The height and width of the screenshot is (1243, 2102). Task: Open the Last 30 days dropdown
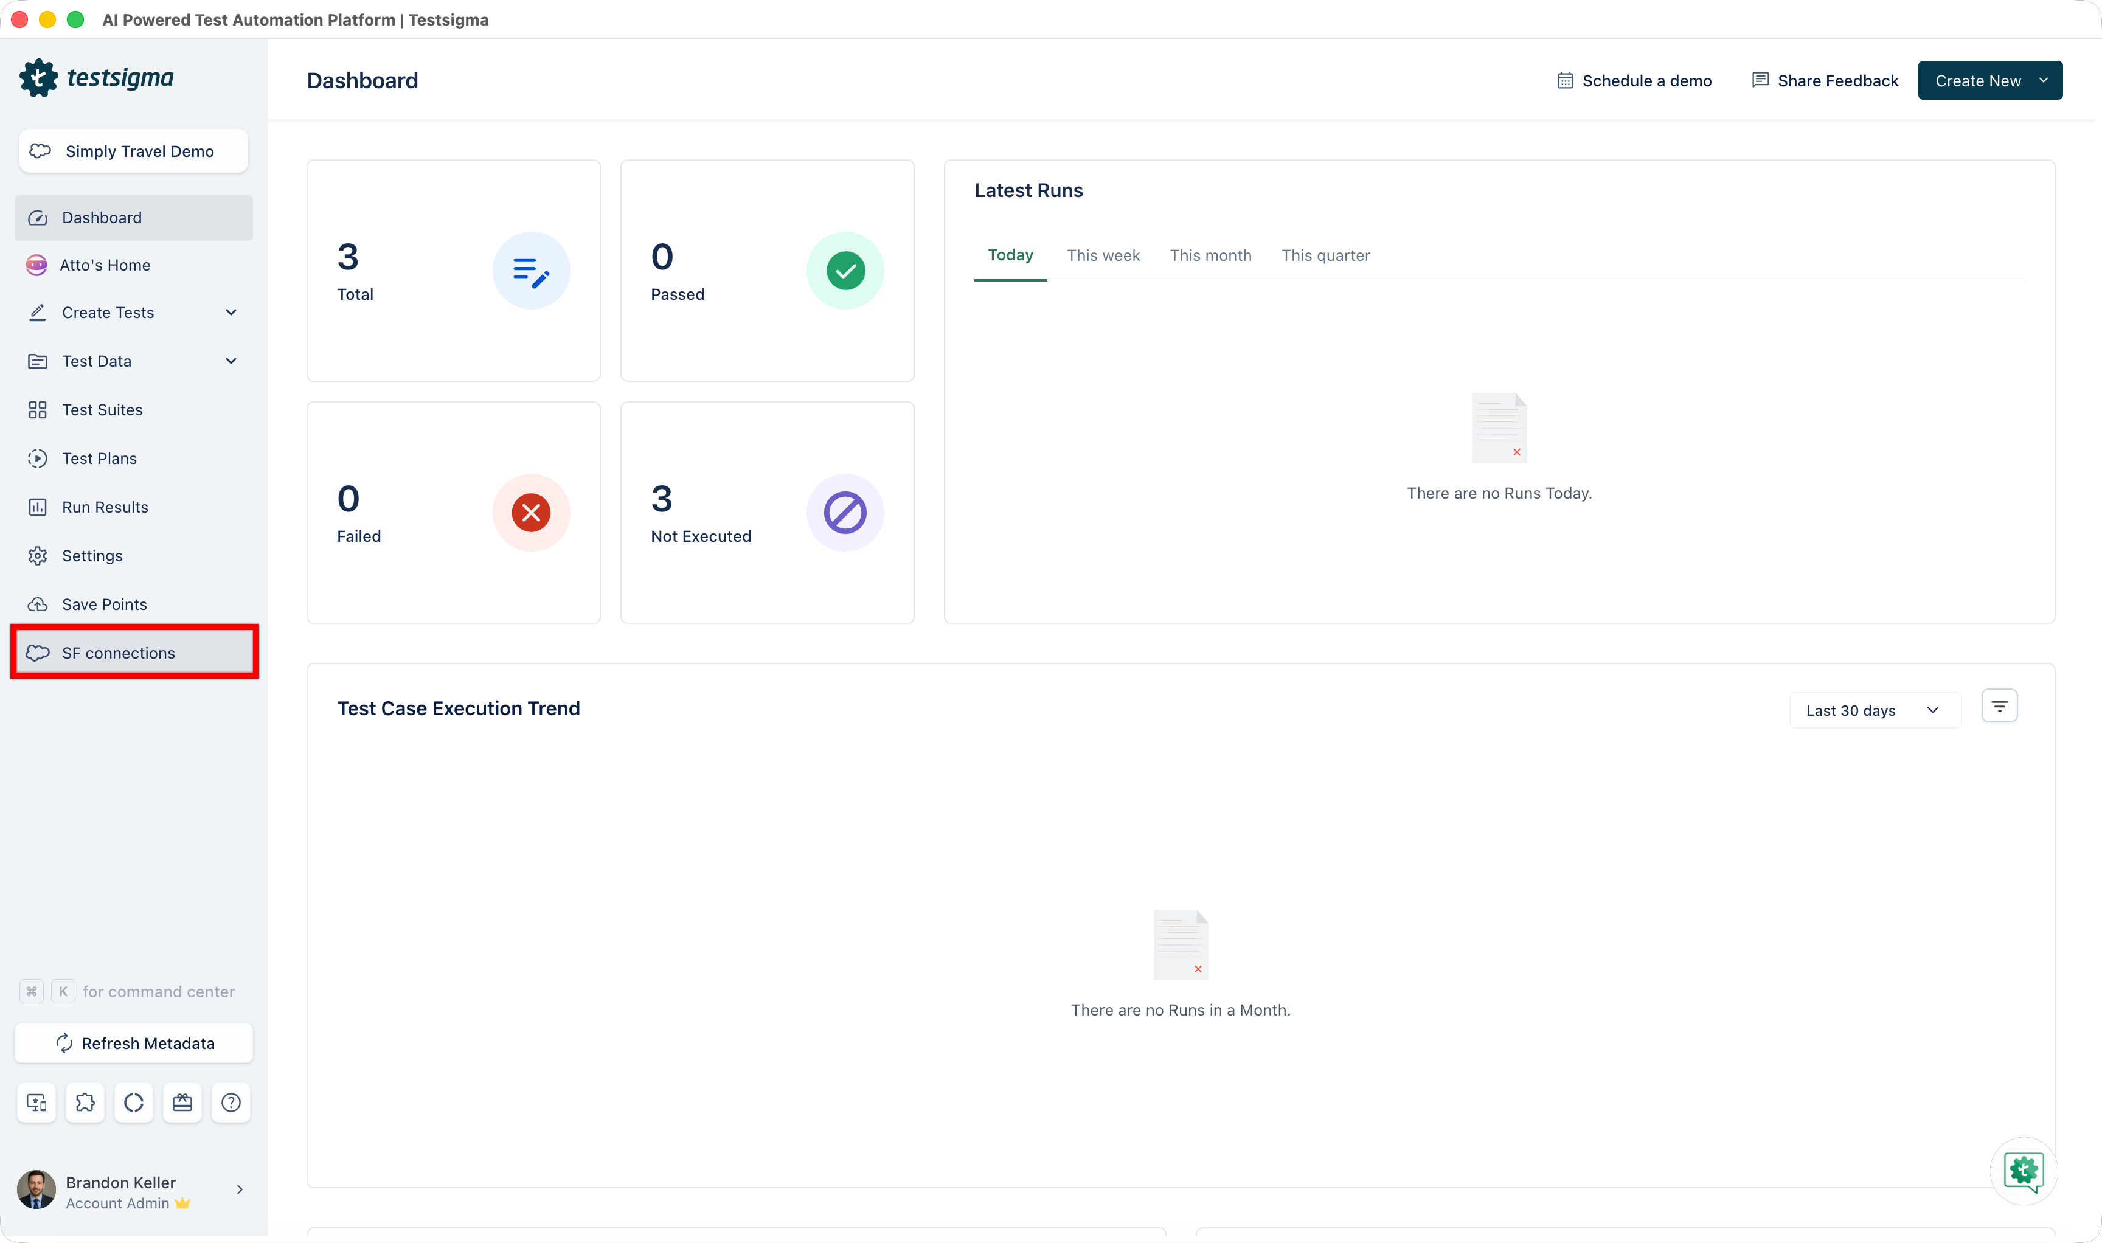[1874, 710]
